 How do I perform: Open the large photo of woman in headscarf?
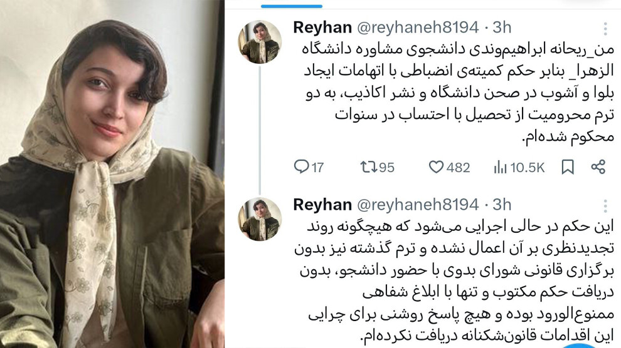[112, 174]
